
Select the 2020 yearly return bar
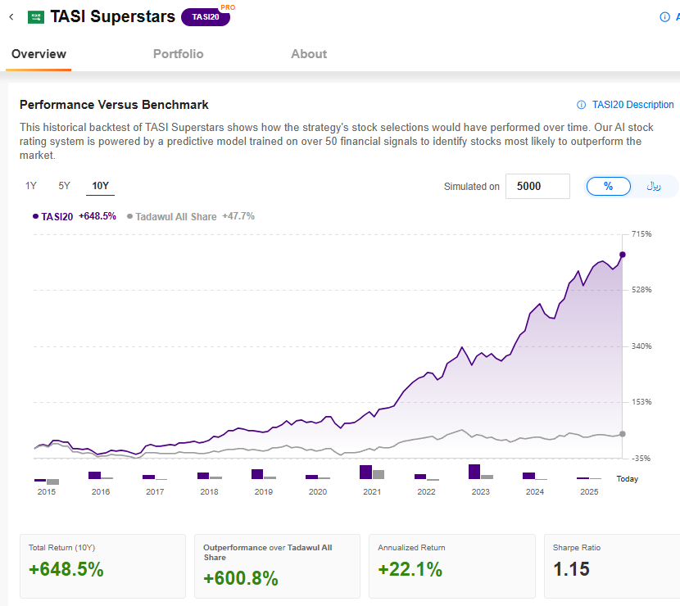point(318,477)
